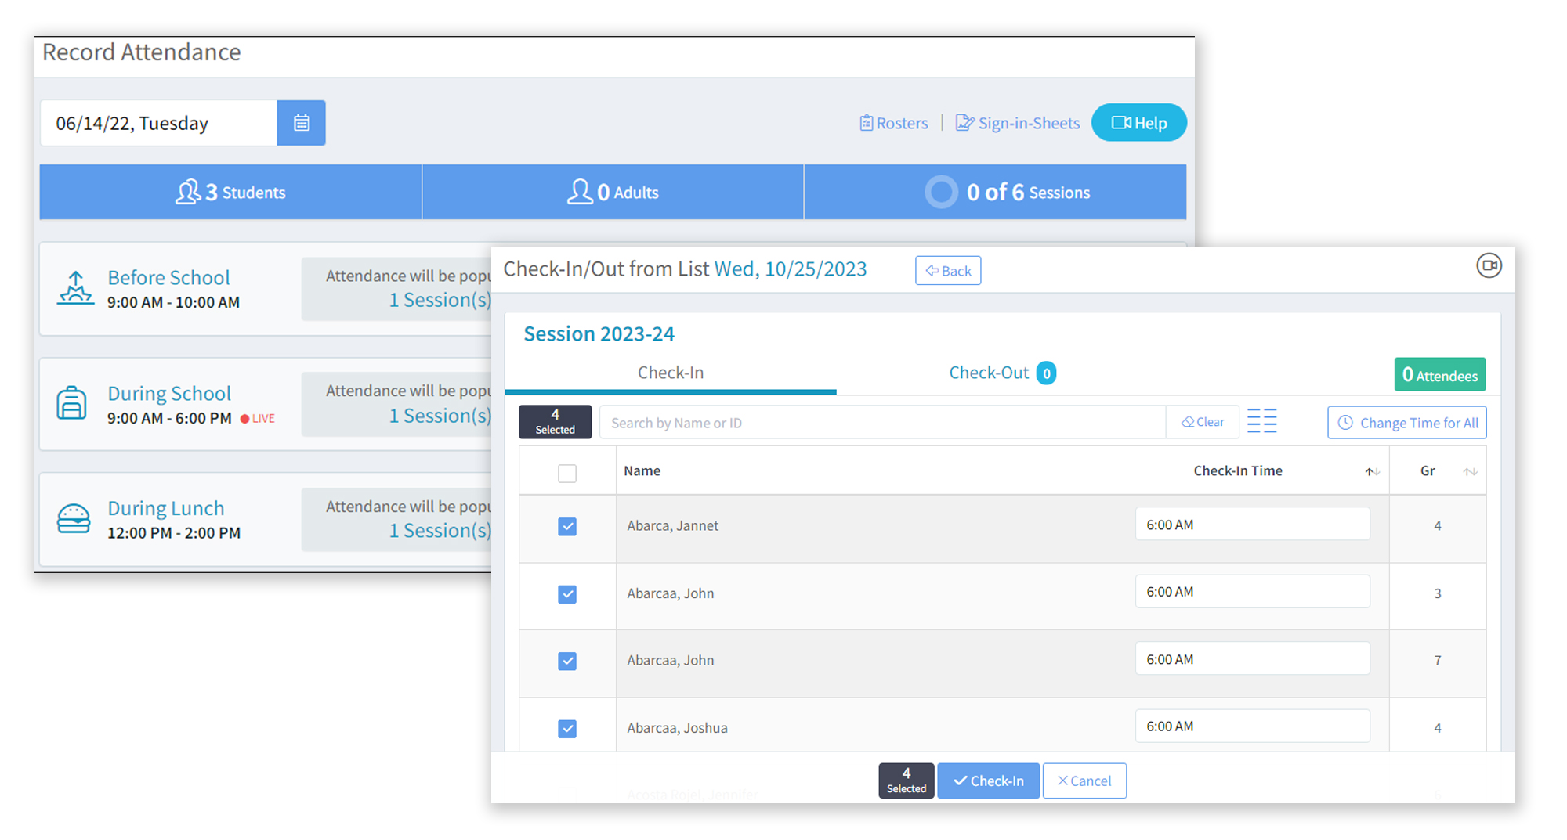Open the Sign-in-Sheets link
This screenshot has width=1567, height=840.
[x=1017, y=123]
